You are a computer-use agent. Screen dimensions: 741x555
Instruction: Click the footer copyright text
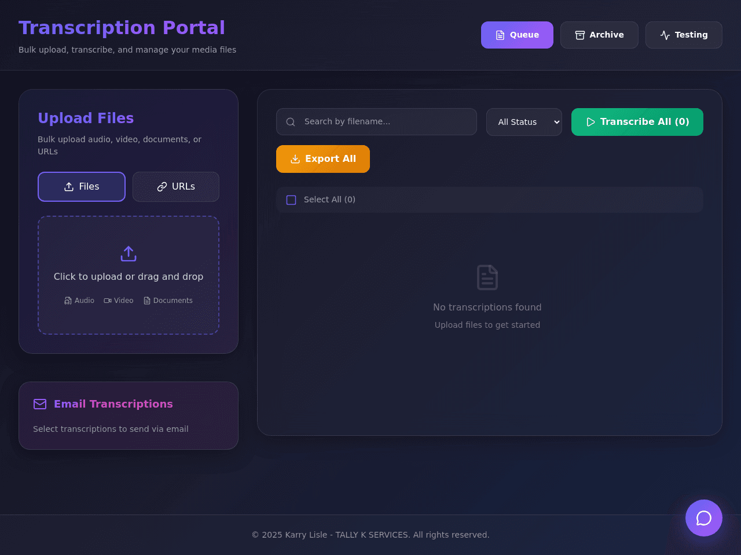click(370, 535)
